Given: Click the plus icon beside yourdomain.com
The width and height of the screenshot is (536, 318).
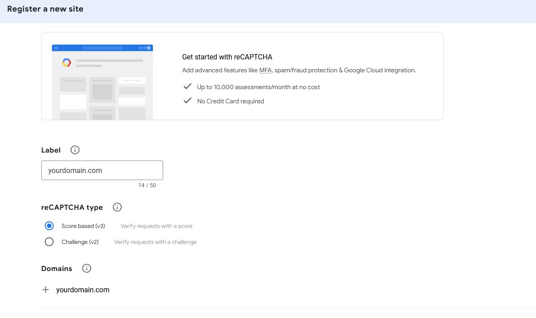Looking at the screenshot, I should 45,290.
